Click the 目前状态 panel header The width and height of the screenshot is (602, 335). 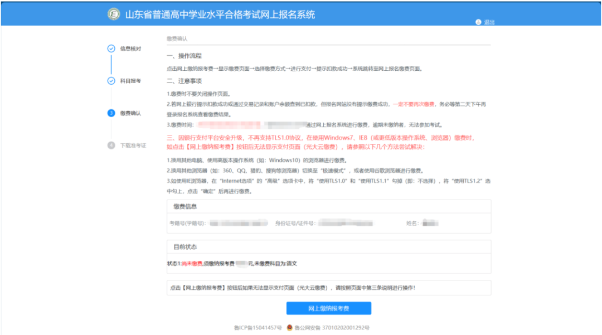pyautogui.click(x=185, y=246)
